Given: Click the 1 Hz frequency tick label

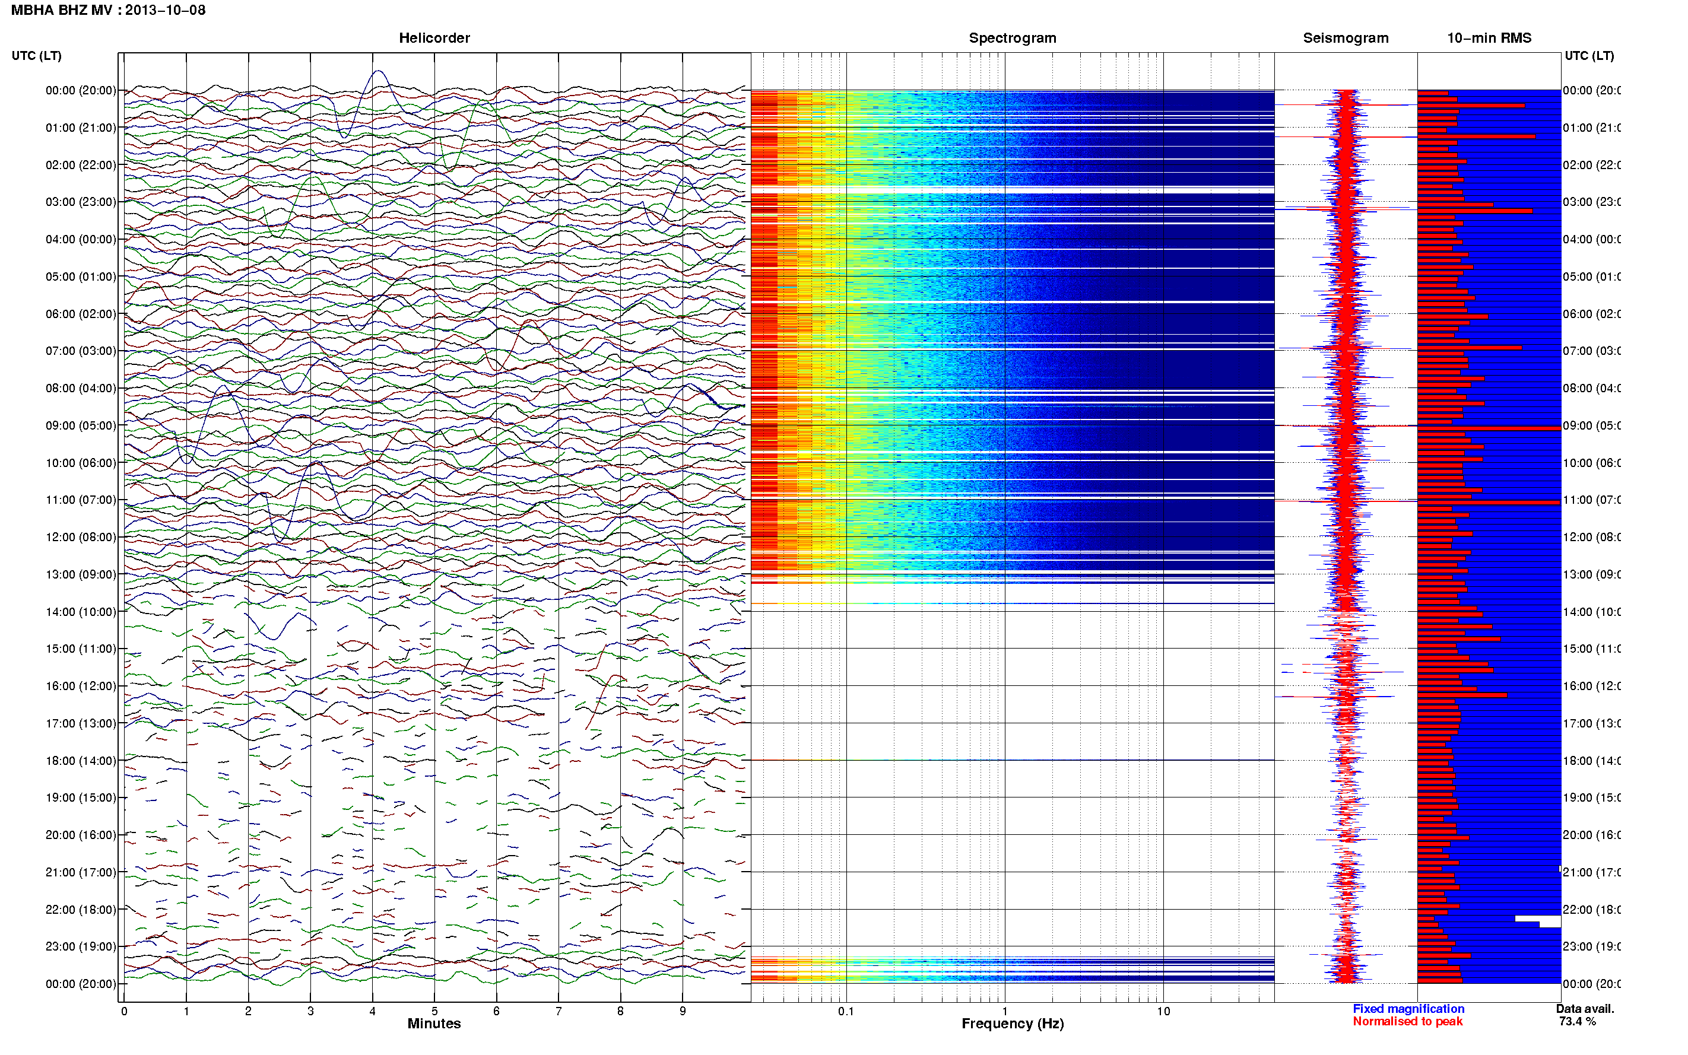Looking at the screenshot, I should click(x=1005, y=1011).
